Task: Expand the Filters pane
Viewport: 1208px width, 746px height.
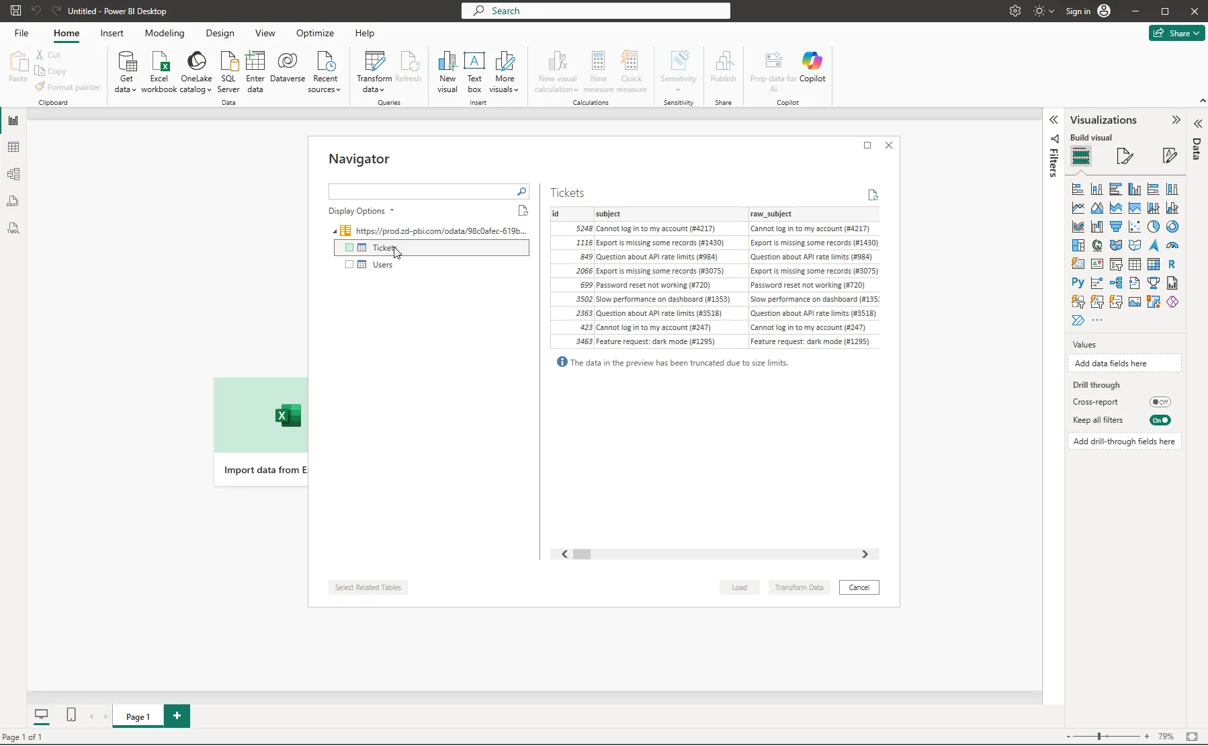Action: click(x=1053, y=120)
